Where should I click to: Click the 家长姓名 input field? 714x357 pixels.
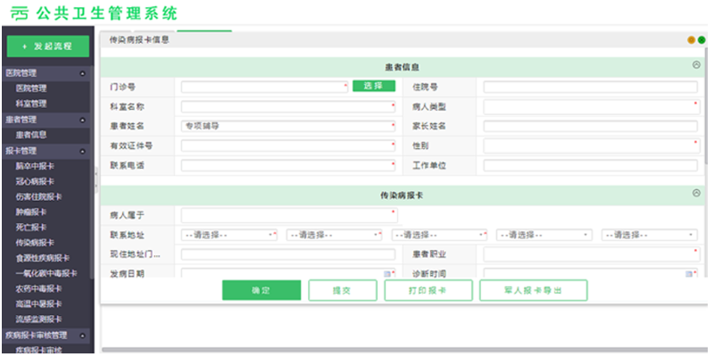[x=590, y=126]
